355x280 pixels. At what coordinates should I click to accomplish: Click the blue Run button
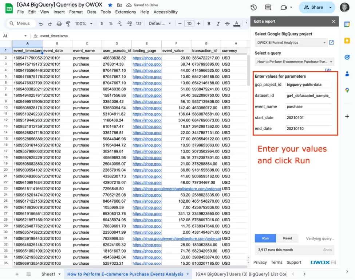[x=265, y=238]
